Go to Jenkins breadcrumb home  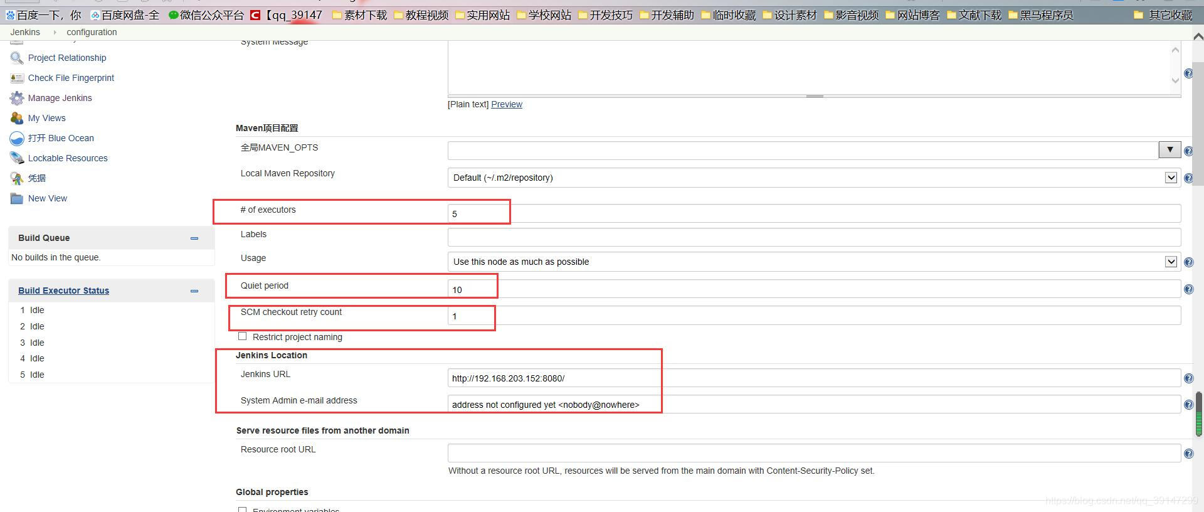tap(25, 32)
